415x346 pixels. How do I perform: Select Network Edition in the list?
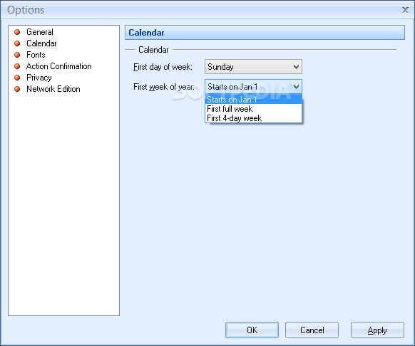53,89
